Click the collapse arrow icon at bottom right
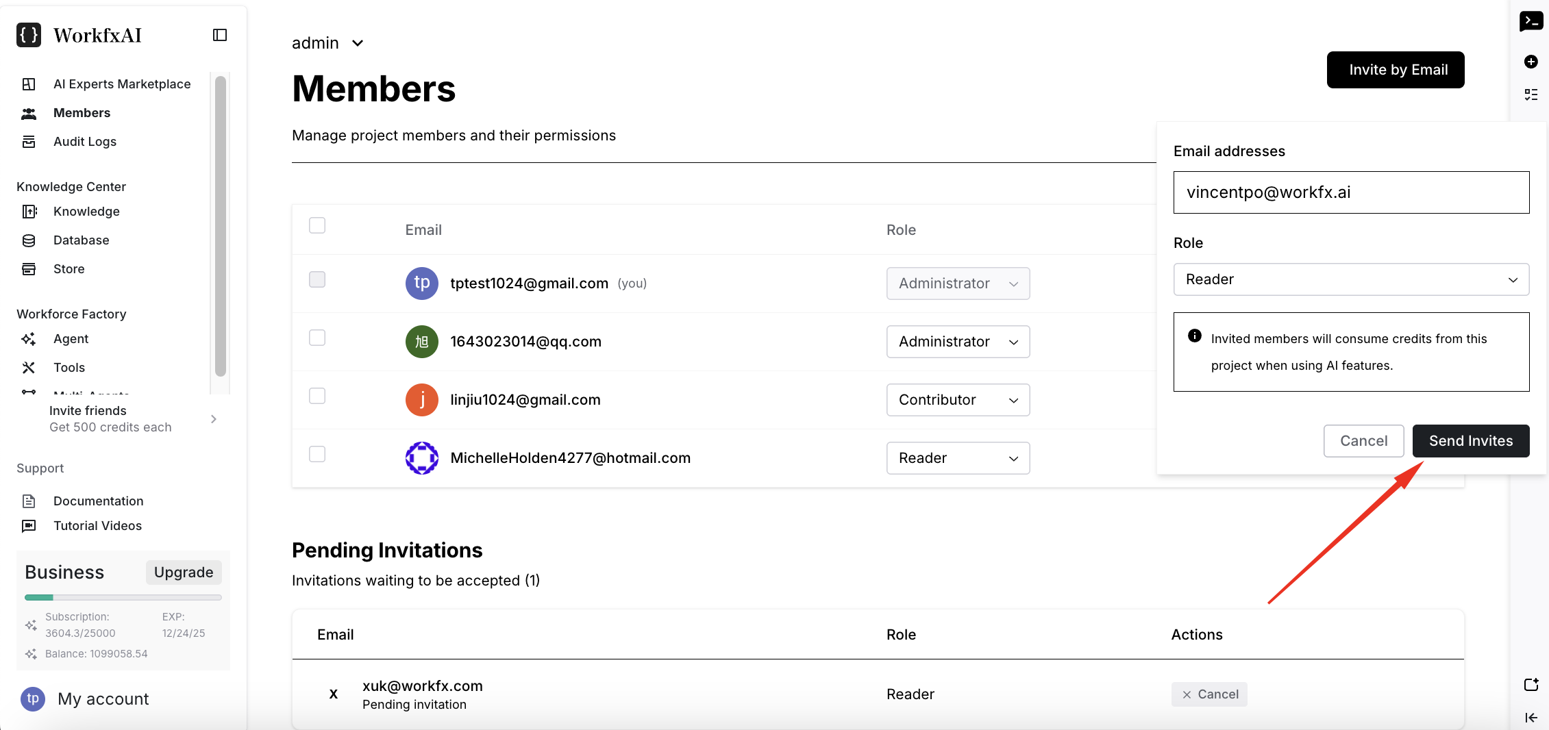The width and height of the screenshot is (1549, 730). point(1531,717)
